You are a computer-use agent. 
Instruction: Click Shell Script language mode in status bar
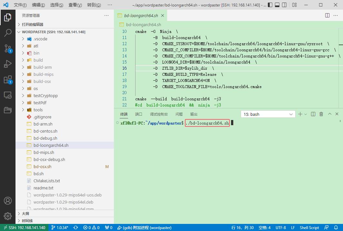tap(309, 227)
